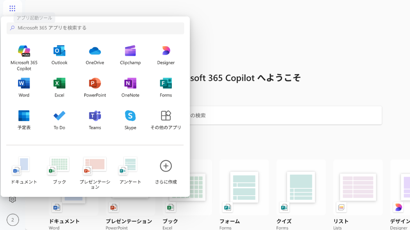The width and height of the screenshot is (410, 230).
Task: Open Word from the app launcher grid
Action: [x=24, y=88]
